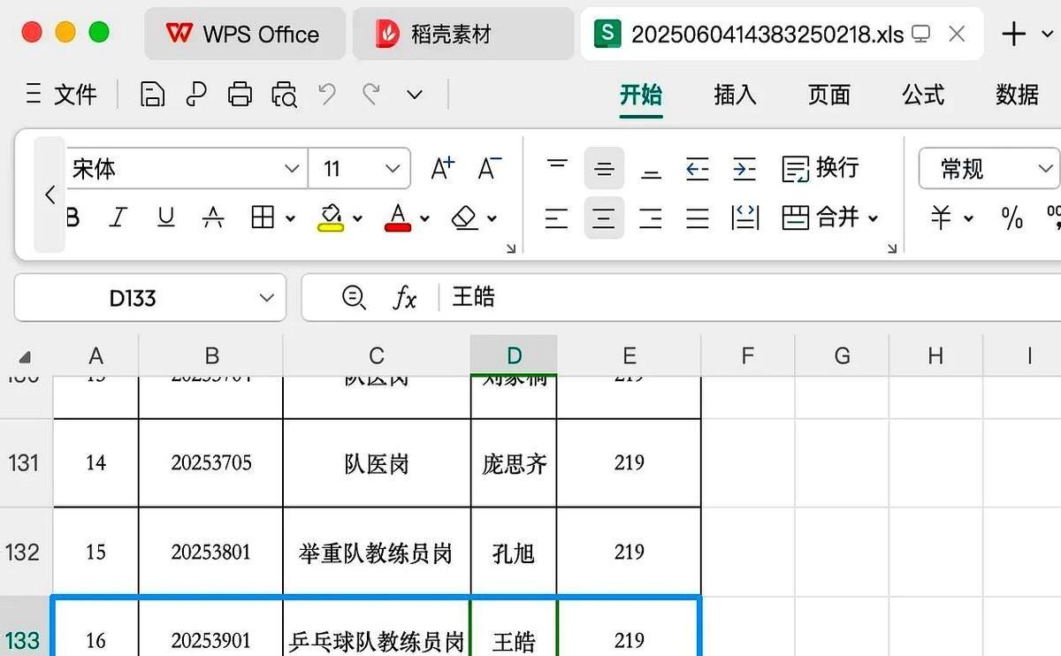Screen dimensions: 1061x656
Task: Expand quick access toolbar chevron
Action: [415, 95]
